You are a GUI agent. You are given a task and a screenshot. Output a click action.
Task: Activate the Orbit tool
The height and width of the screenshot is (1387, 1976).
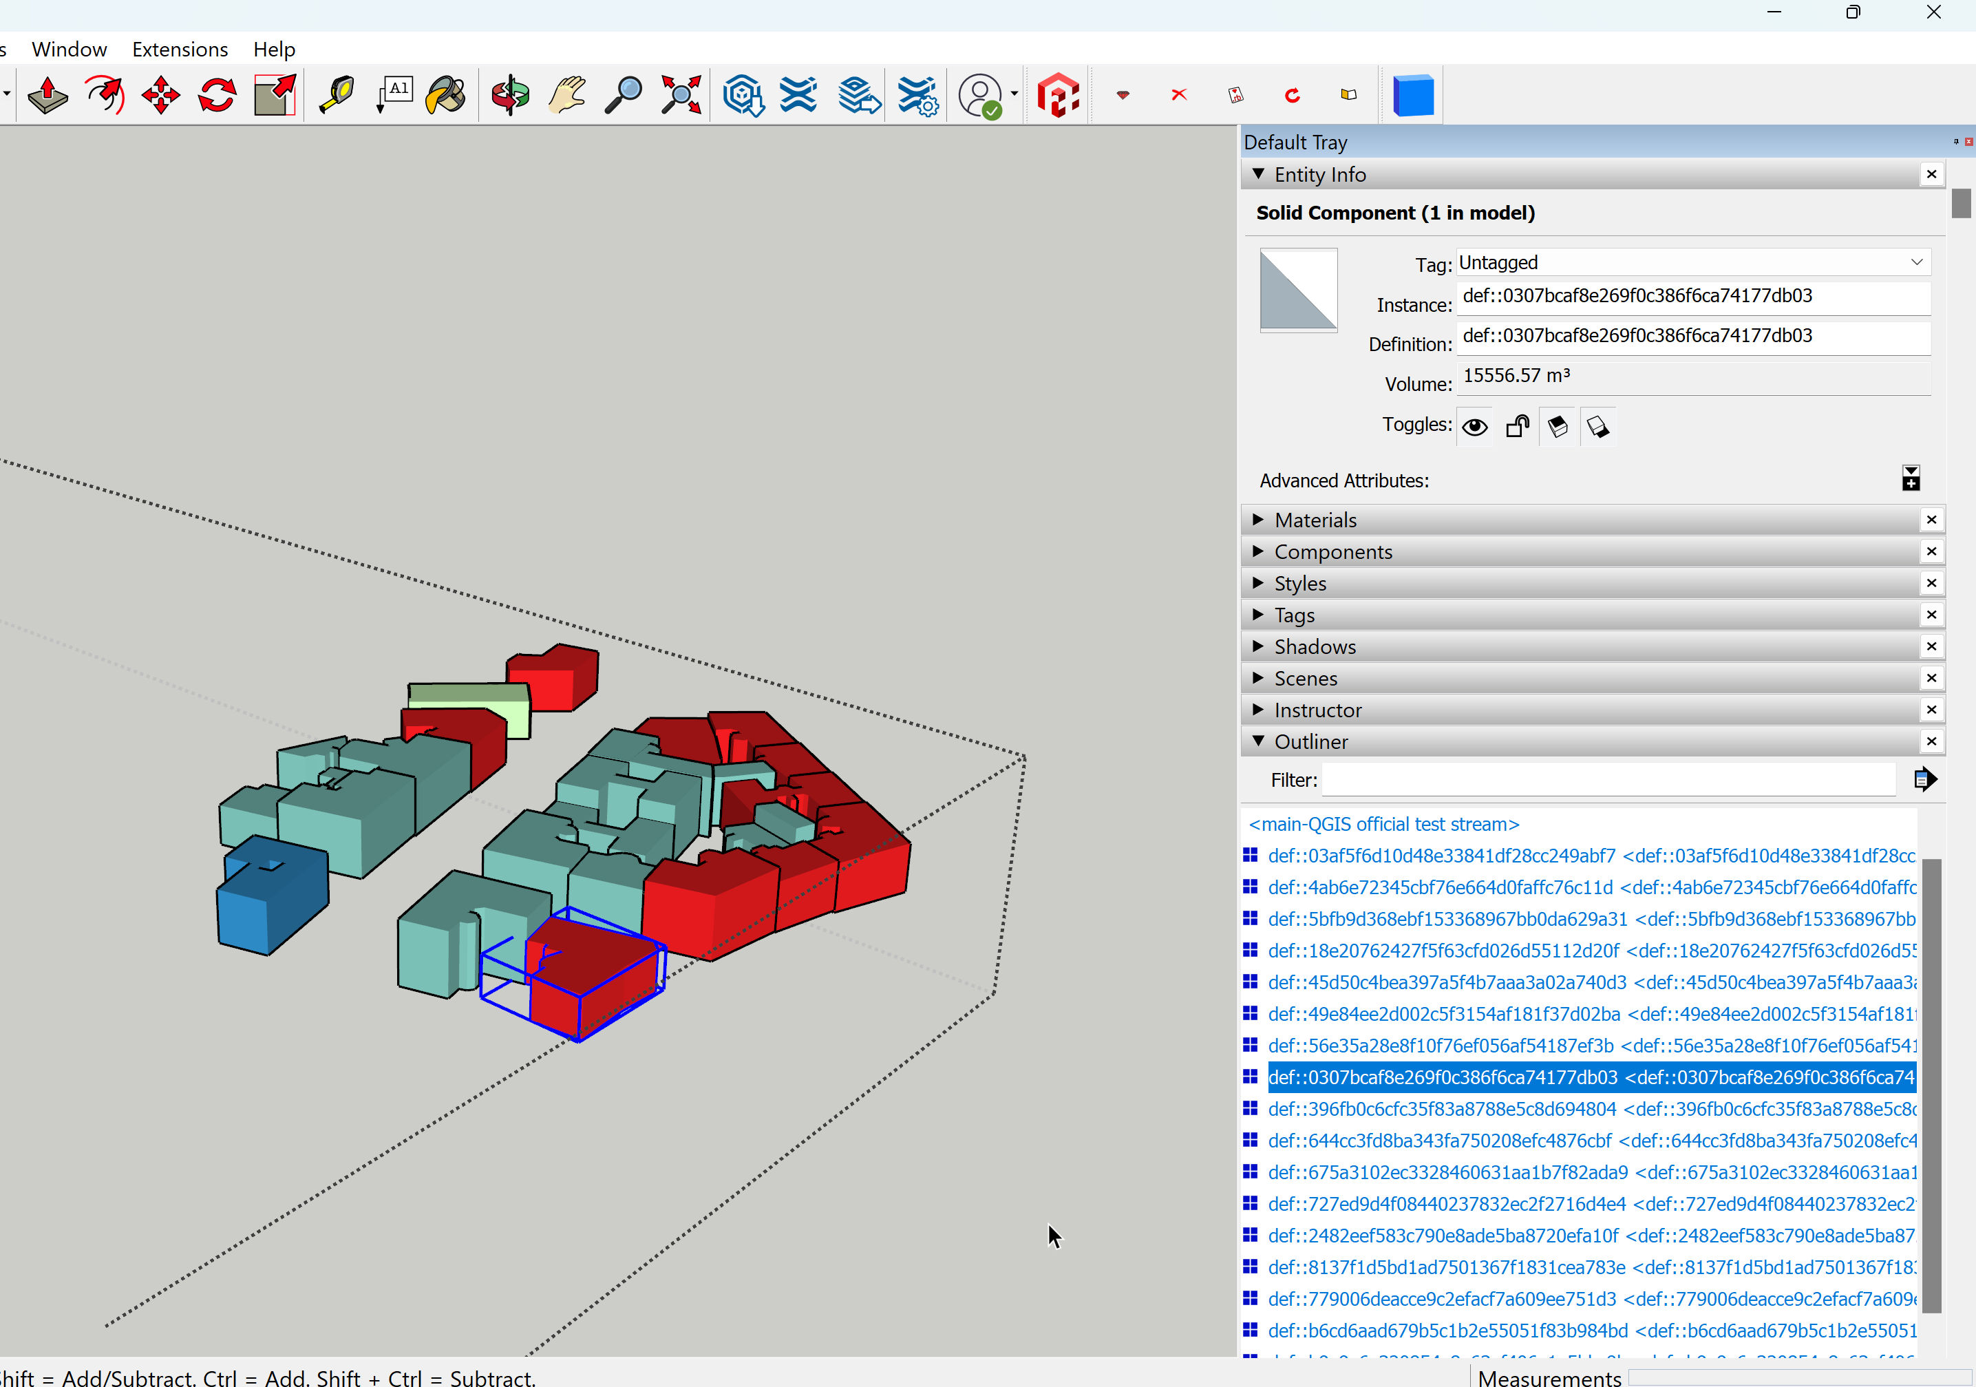tap(509, 95)
